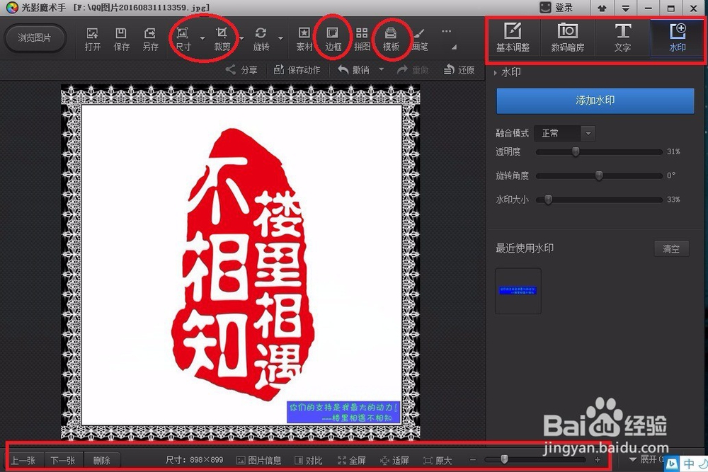Adjust the 透明度 opacity slider
The width and height of the screenshot is (708, 472).
pos(575,151)
